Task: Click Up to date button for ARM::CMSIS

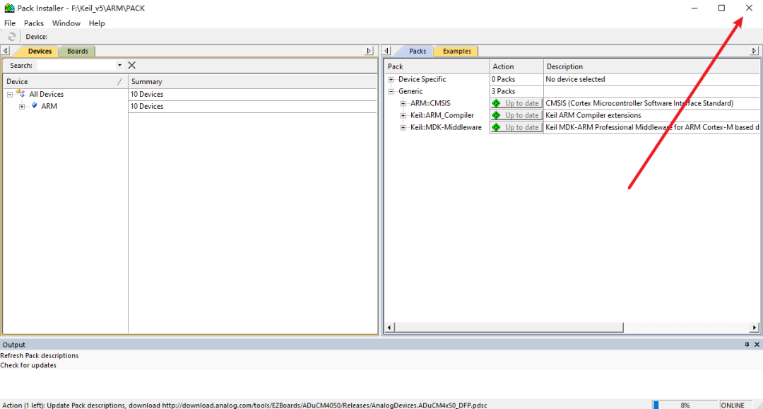Action: [516, 103]
